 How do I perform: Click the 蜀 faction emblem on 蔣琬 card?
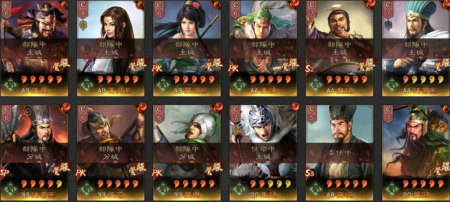pos(317,189)
